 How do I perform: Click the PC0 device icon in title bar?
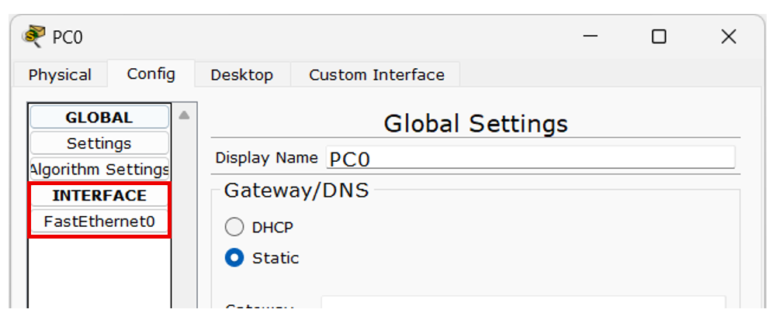pyautogui.click(x=34, y=36)
